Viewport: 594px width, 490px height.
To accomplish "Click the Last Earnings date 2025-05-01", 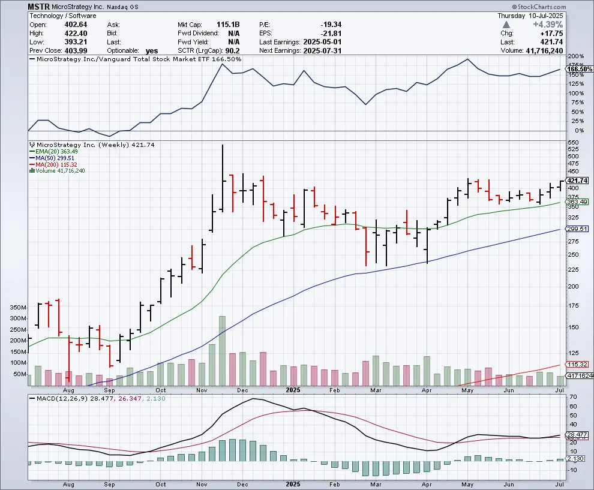I will [x=322, y=42].
